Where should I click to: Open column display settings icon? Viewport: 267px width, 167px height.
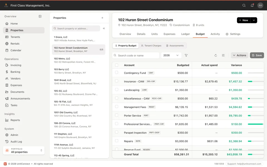click(x=223, y=55)
